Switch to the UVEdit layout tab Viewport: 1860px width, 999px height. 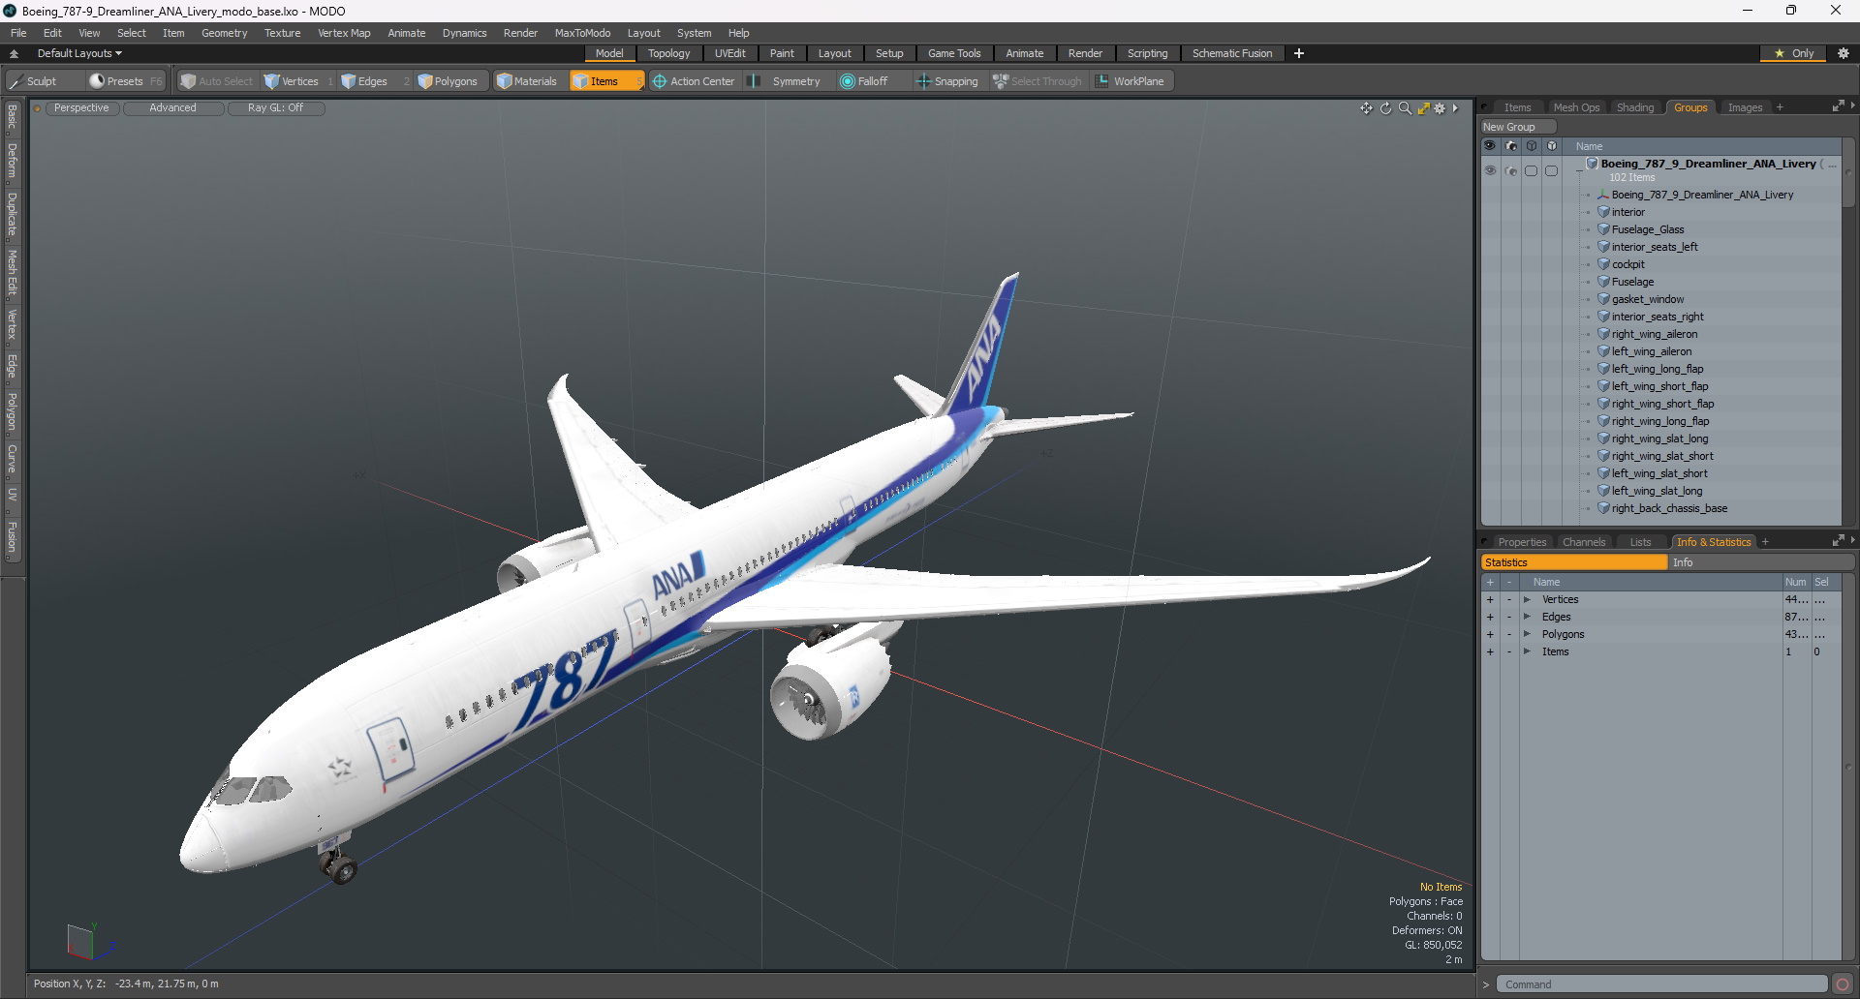click(730, 53)
